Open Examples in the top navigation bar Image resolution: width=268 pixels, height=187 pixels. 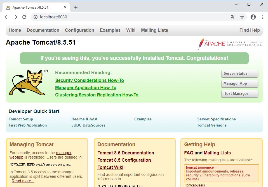click(x=110, y=30)
